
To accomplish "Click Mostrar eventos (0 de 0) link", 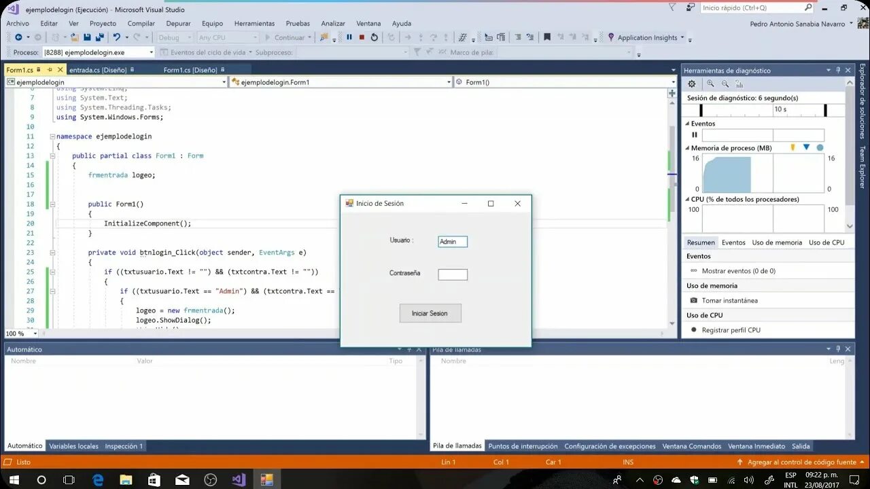I will pyautogui.click(x=739, y=271).
